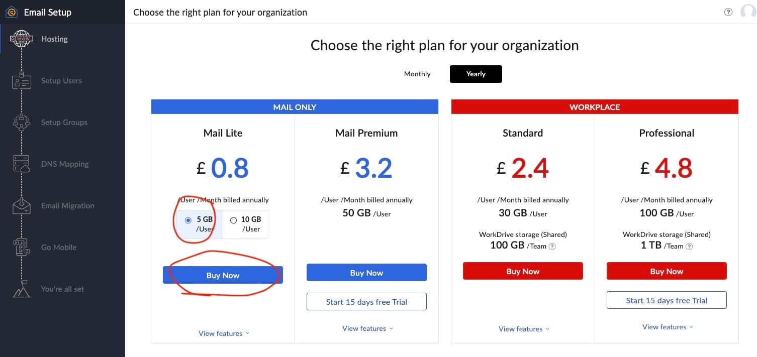Select the 10 GB per user option
Viewport: 757px width, 357px height.
pyautogui.click(x=233, y=220)
